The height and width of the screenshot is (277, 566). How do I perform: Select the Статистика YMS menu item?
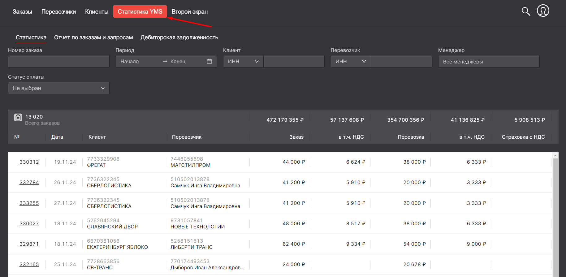140,11
